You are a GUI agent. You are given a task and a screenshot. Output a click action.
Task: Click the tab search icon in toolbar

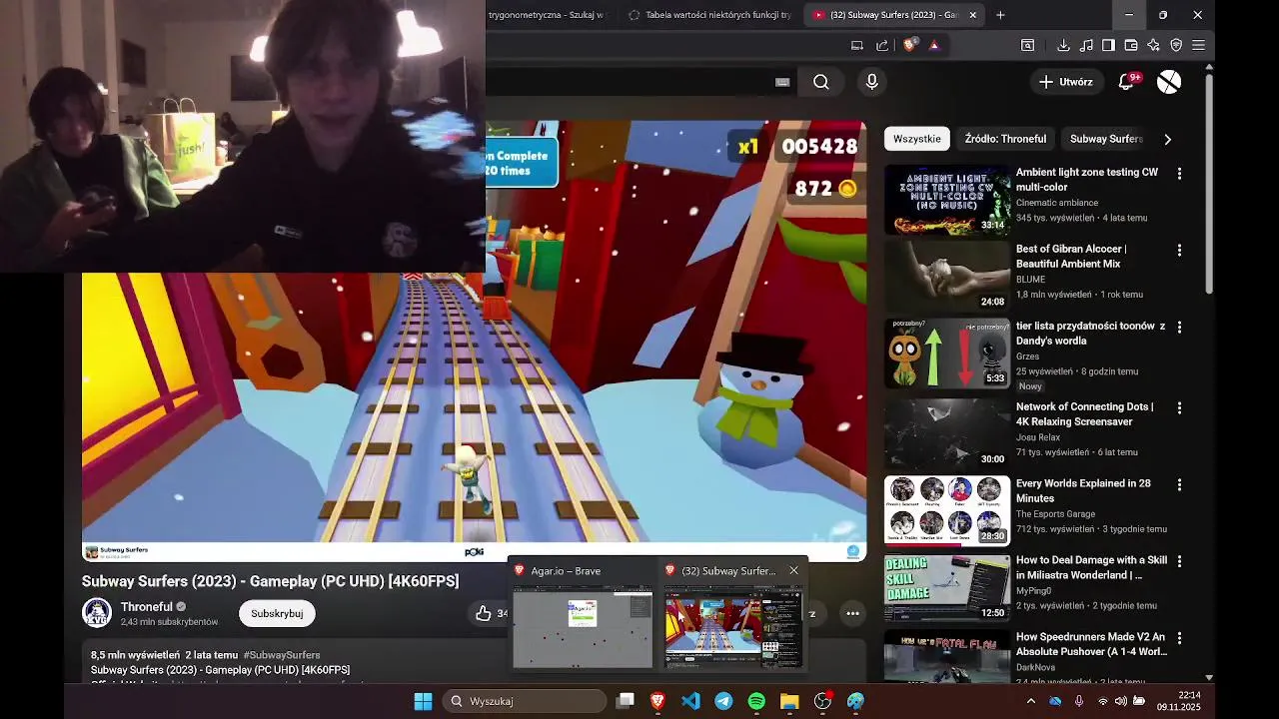(x=1027, y=45)
